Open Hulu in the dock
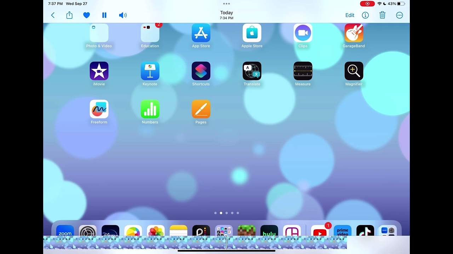The width and height of the screenshot is (453, 254). pos(269,231)
